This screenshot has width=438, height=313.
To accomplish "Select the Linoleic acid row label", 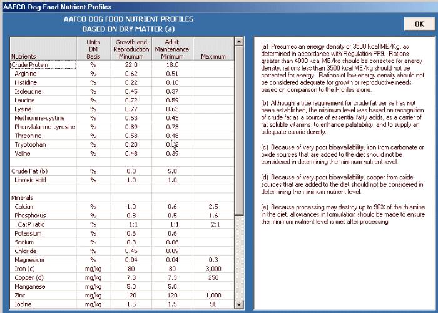I will click(30, 180).
